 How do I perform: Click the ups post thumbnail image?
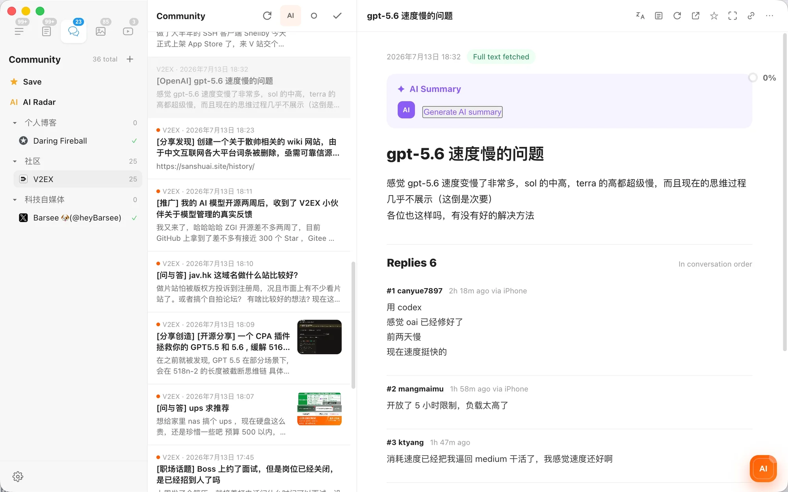319,409
